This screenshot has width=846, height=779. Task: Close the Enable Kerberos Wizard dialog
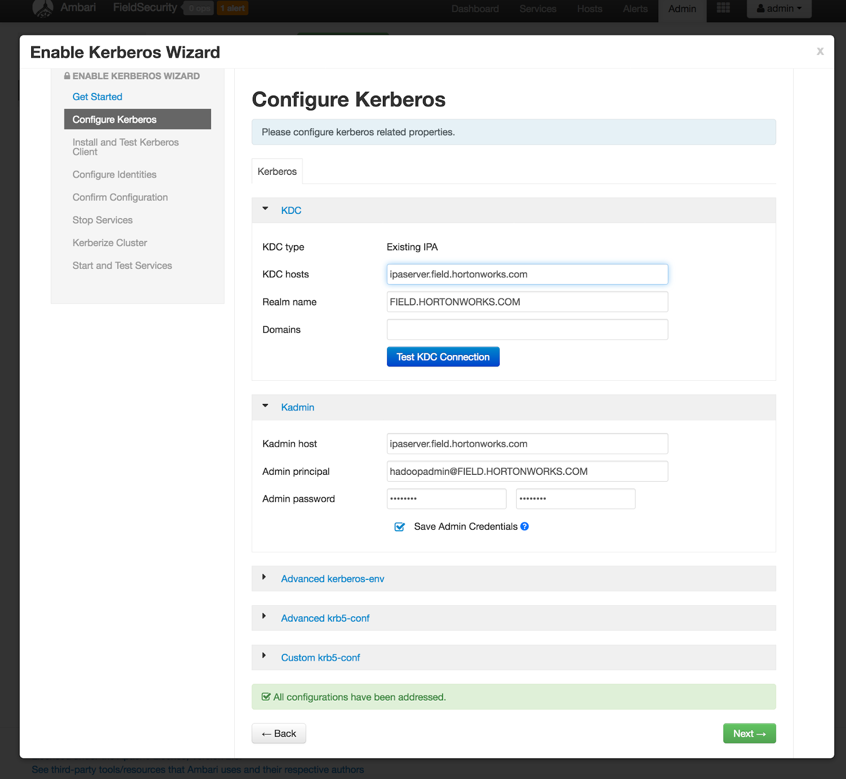point(820,51)
